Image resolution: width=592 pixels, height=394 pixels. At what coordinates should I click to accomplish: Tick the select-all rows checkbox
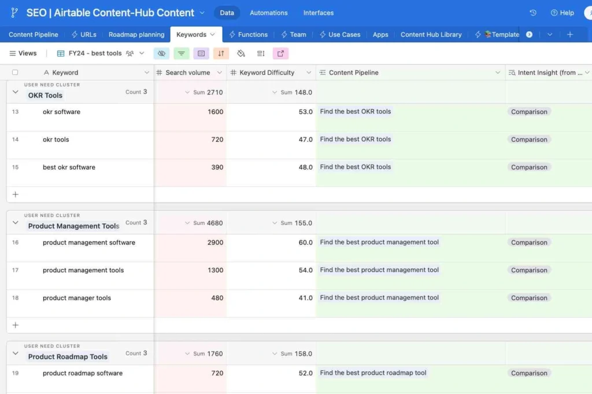point(15,72)
